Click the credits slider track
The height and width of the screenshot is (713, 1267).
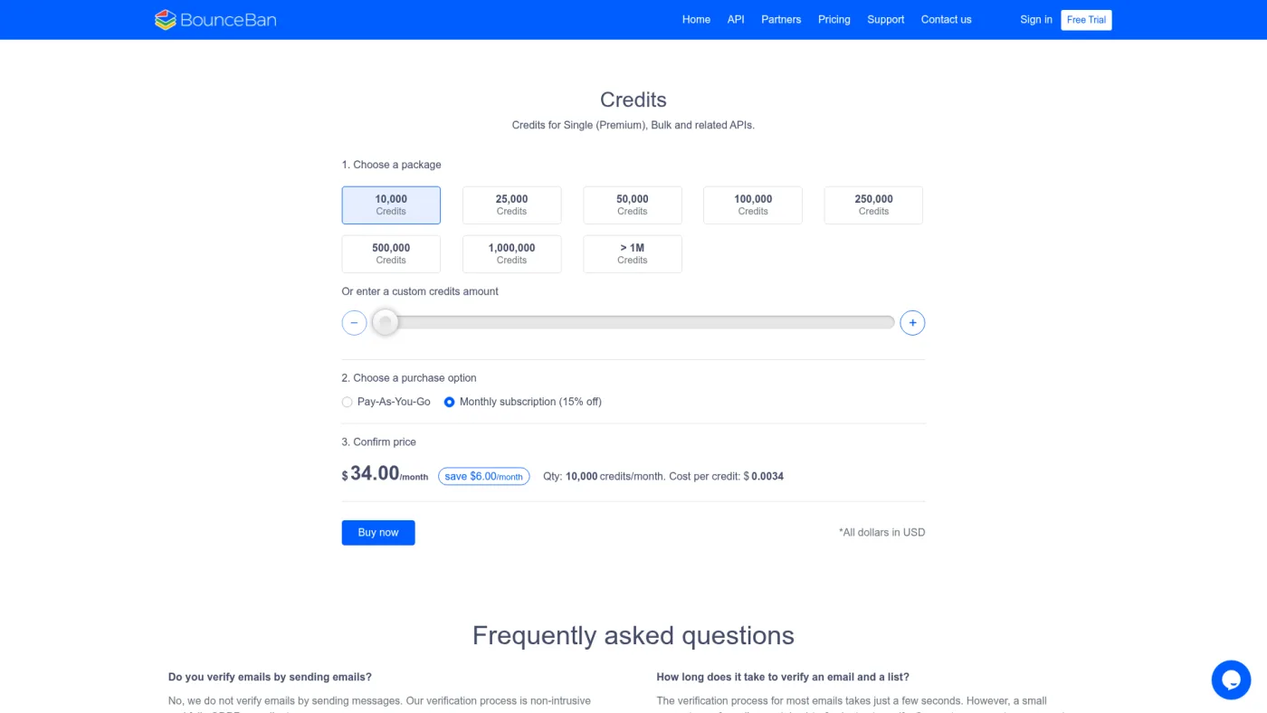coord(633,323)
